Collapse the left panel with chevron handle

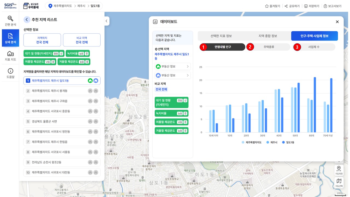tap(107, 21)
